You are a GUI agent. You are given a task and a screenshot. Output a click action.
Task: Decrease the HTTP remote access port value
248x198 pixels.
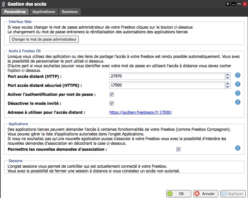point(228,78)
